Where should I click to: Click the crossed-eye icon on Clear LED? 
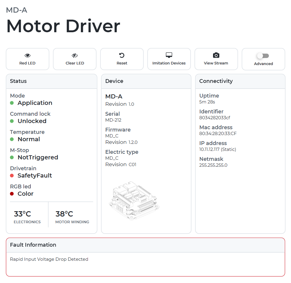click(74, 55)
